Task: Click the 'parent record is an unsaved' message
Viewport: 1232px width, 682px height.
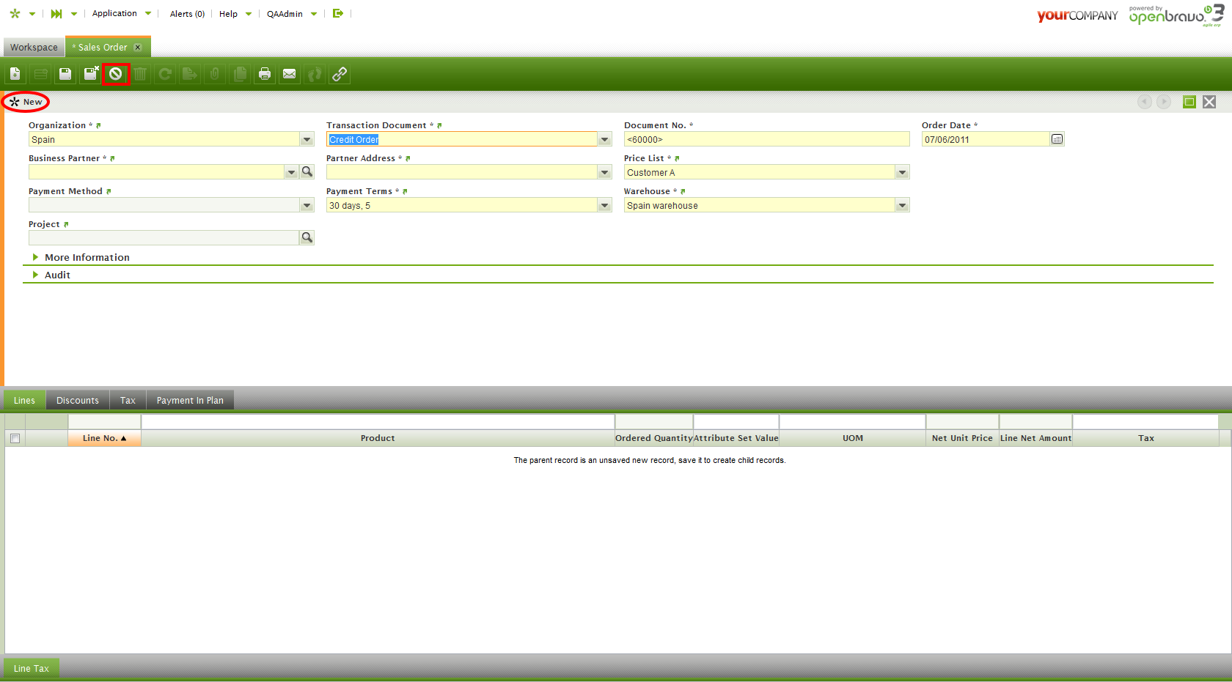Action: pos(650,460)
